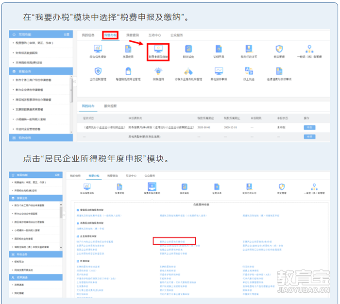Viewport: 340px width, 304px height.
Task: Open 印花税申报 link
Action: pos(248,267)
